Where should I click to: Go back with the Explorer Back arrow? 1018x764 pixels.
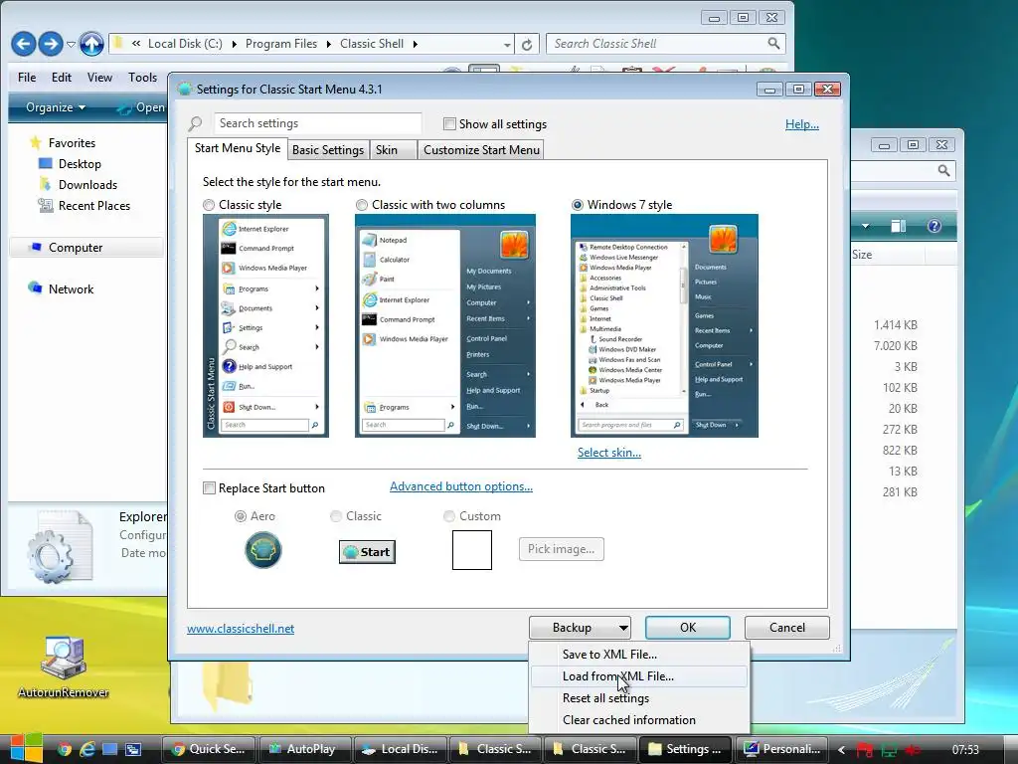click(x=24, y=44)
